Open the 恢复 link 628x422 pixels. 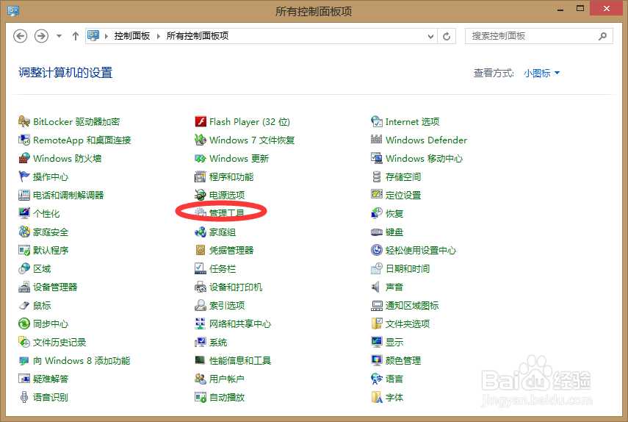(394, 213)
